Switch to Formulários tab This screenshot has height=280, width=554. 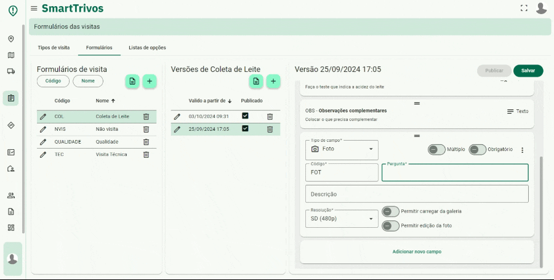[99, 48]
